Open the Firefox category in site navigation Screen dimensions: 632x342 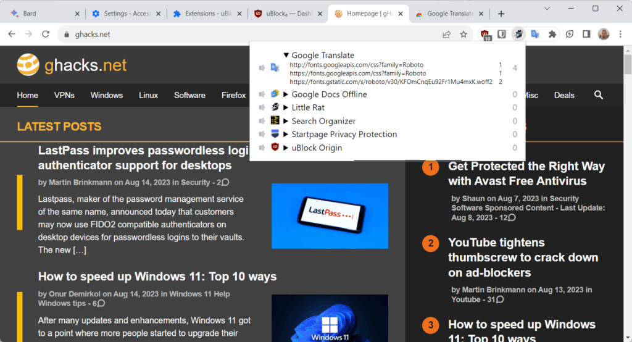(233, 95)
